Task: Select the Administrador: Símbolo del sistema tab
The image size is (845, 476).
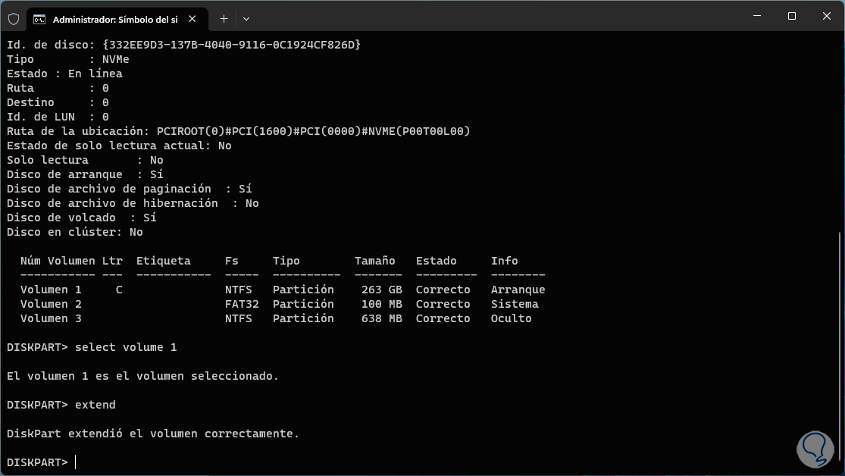Action: 114,18
